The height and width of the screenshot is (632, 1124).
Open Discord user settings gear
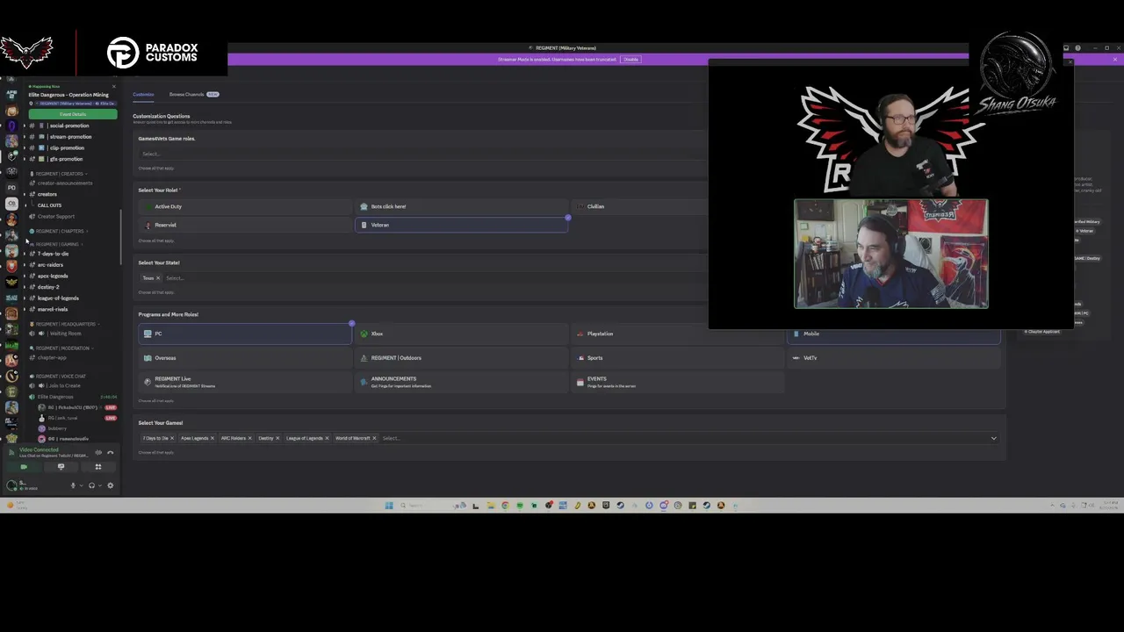click(x=110, y=485)
